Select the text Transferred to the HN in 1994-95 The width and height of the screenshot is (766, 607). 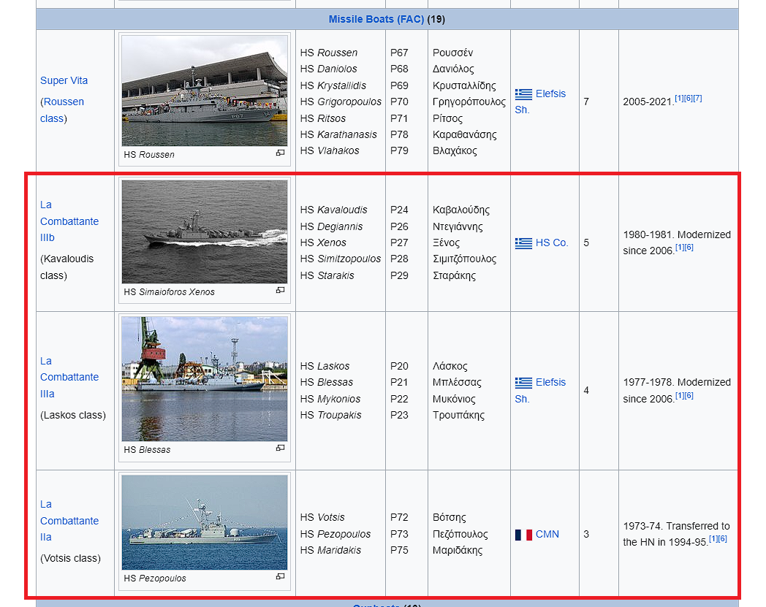point(676,534)
